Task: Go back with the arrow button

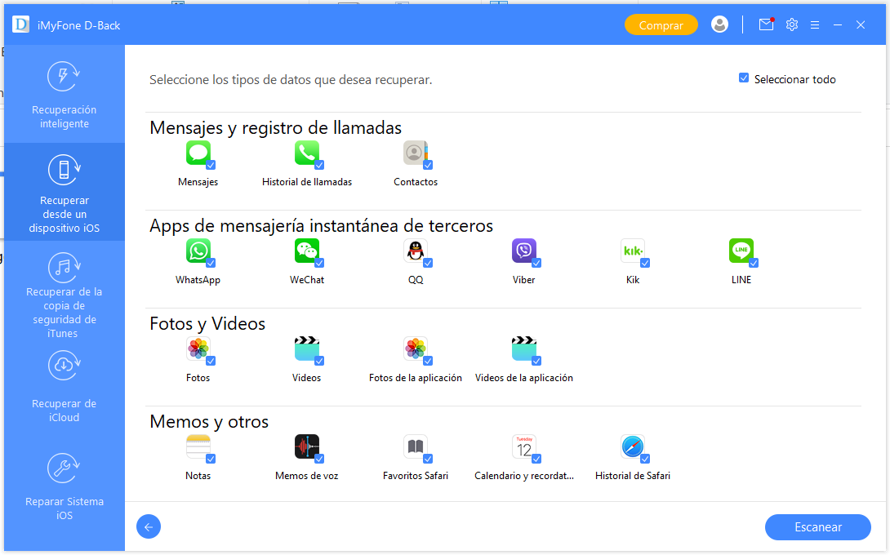Action: [149, 526]
